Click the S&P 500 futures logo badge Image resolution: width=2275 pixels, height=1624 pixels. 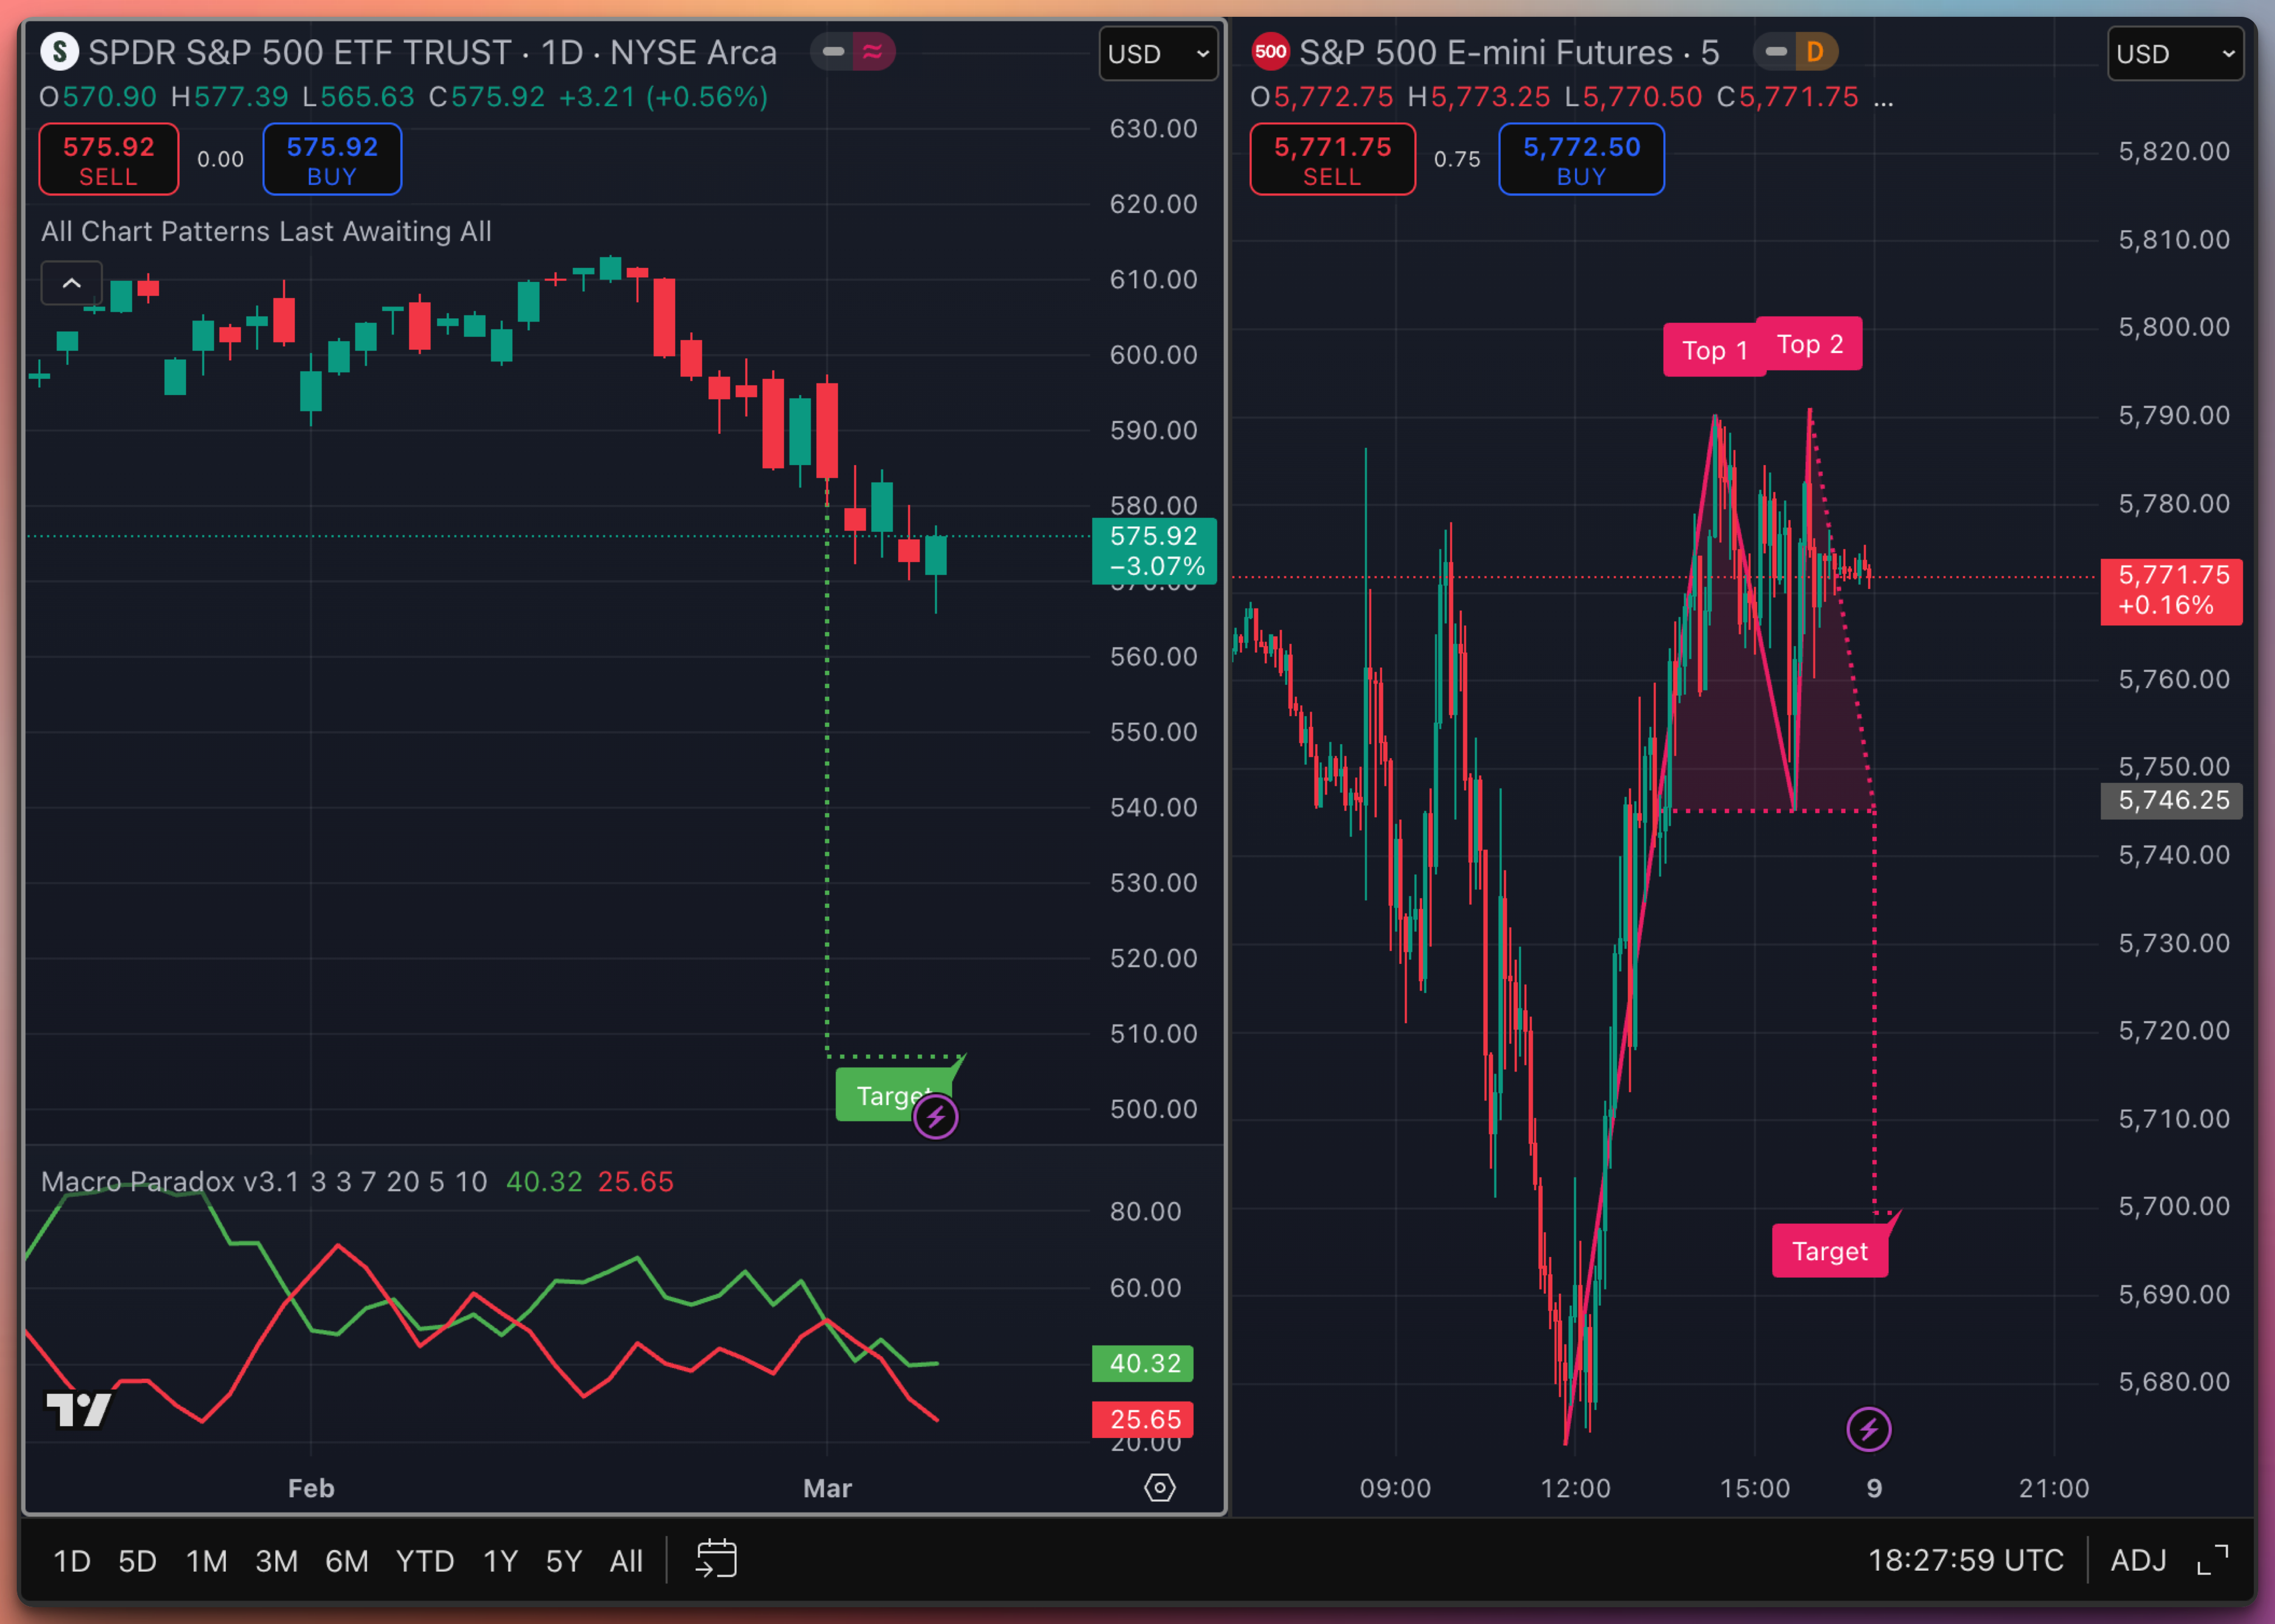tap(1270, 52)
